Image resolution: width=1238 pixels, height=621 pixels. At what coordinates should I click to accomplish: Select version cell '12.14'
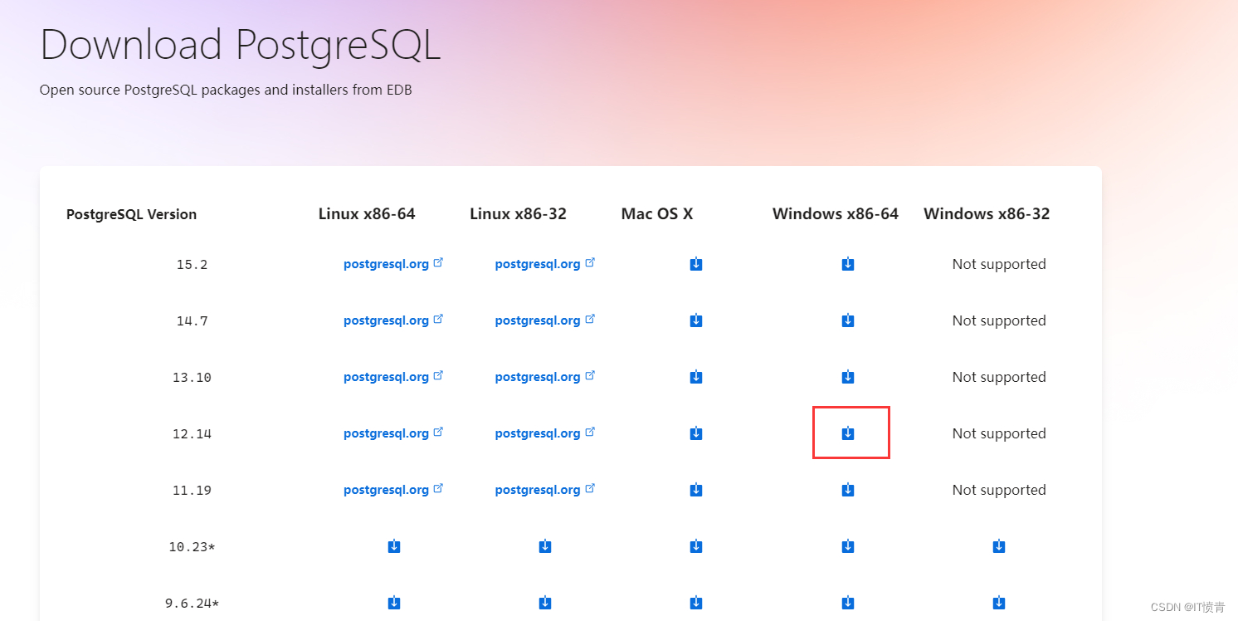(x=192, y=434)
